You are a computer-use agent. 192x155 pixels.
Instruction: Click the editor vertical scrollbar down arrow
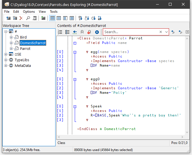(x=187, y=133)
